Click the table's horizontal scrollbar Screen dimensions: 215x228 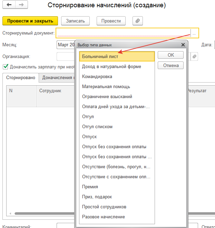[x=44, y=213]
